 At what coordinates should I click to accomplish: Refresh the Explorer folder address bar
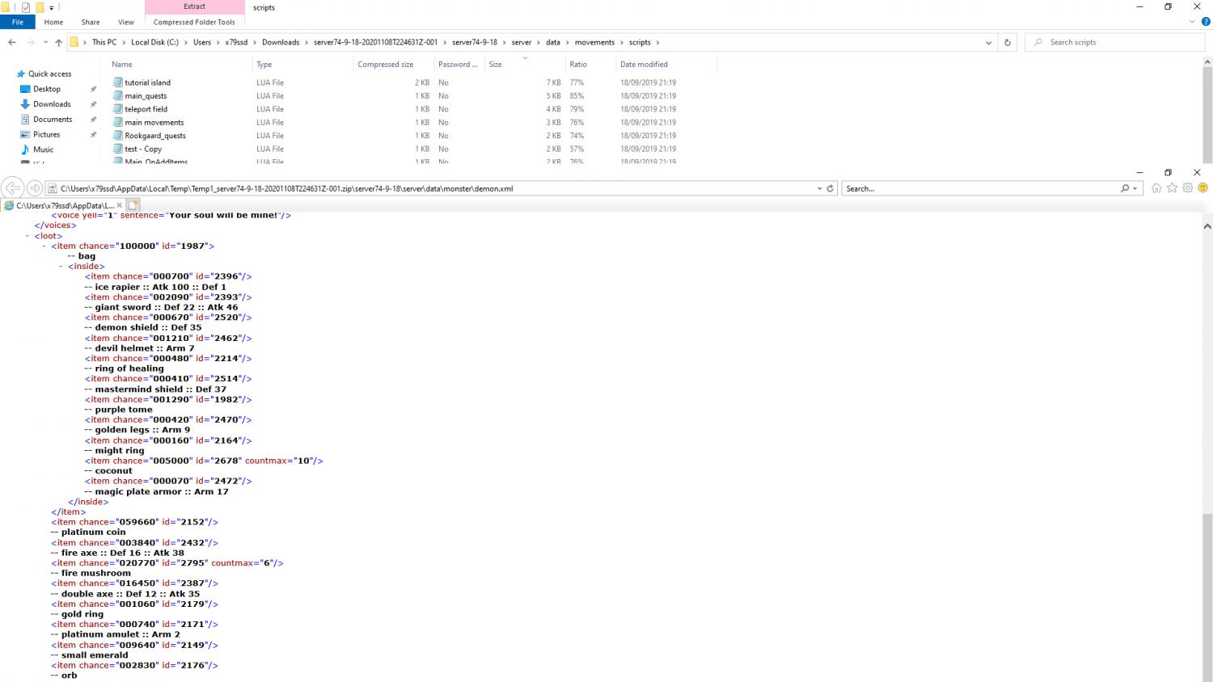(1007, 43)
